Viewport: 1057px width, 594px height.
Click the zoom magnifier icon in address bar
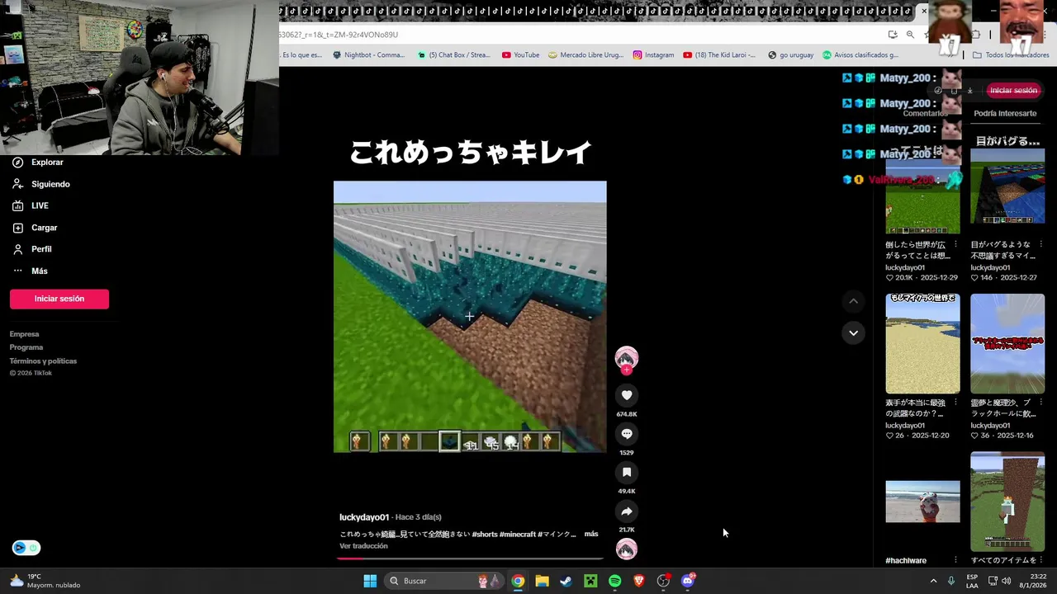910,35
